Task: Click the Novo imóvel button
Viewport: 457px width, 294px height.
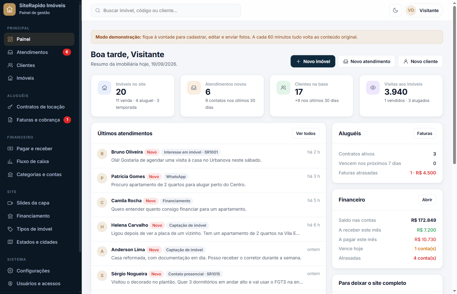Action: point(313,61)
